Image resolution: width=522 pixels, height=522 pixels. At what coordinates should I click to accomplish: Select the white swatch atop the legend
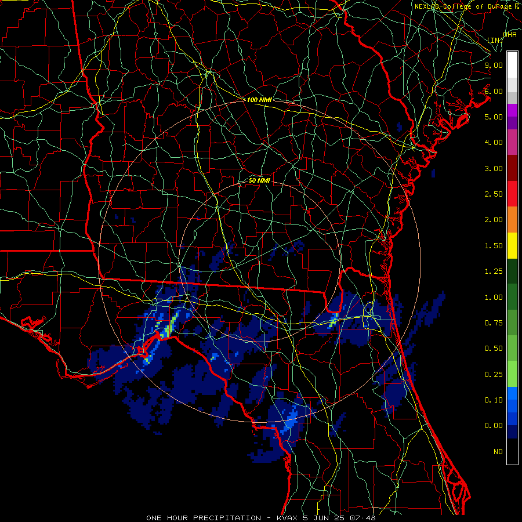point(512,65)
